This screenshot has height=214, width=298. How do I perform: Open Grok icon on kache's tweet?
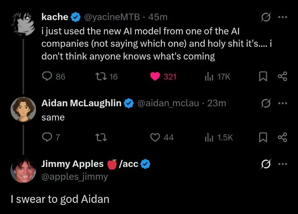(265, 17)
